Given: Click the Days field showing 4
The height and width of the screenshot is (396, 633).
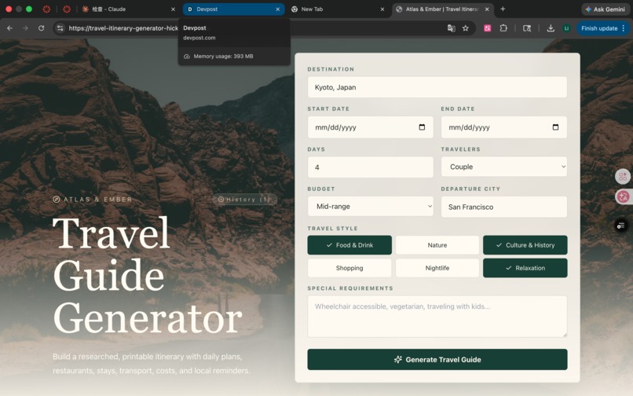Looking at the screenshot, I should coord(370,167).
